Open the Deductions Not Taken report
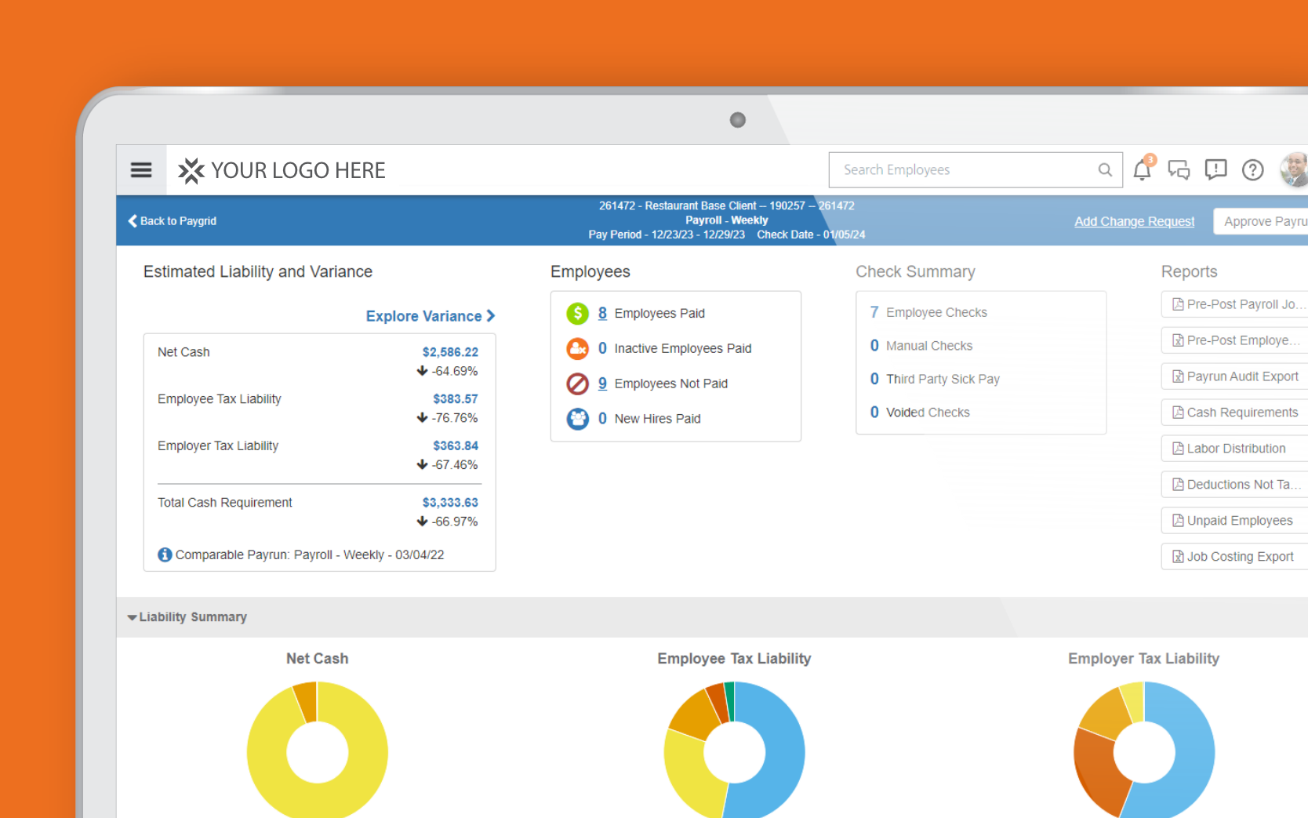 pos(1234,485)
